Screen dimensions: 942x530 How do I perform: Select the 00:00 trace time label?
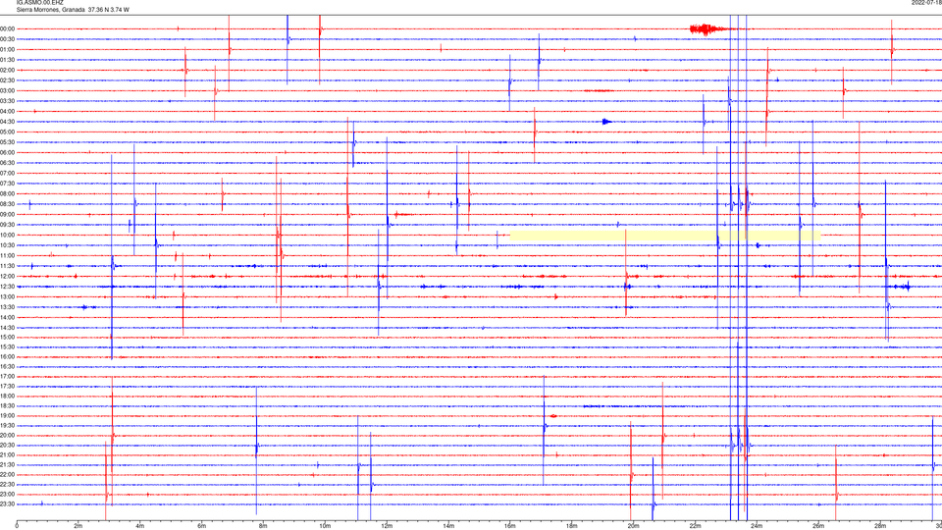coord(8,28)
